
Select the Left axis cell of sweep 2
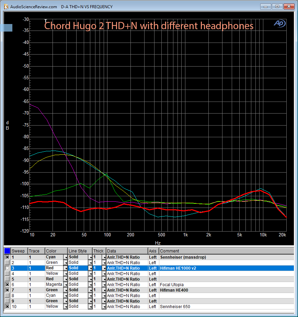153,262
